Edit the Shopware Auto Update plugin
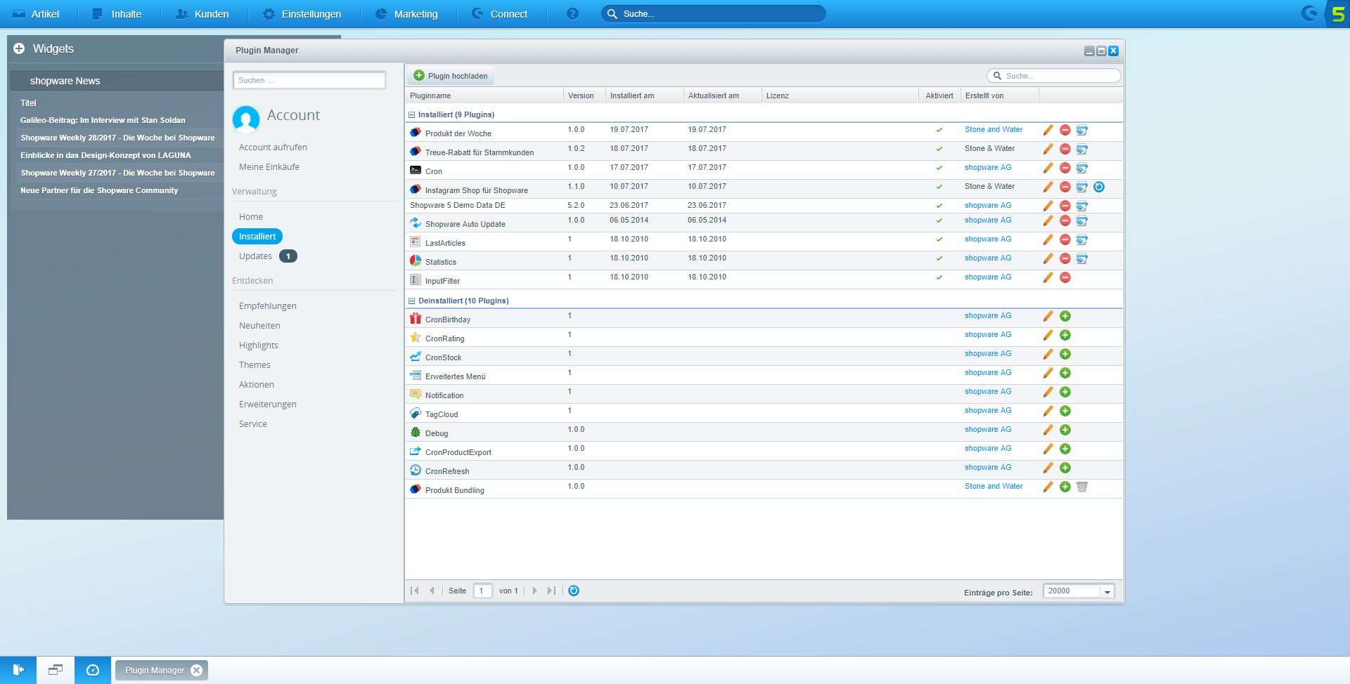 click(x=1048, y=221)
